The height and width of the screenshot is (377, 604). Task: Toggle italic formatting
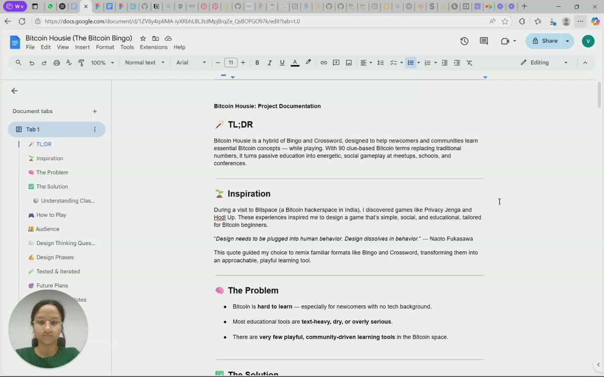tap(269, 63)
